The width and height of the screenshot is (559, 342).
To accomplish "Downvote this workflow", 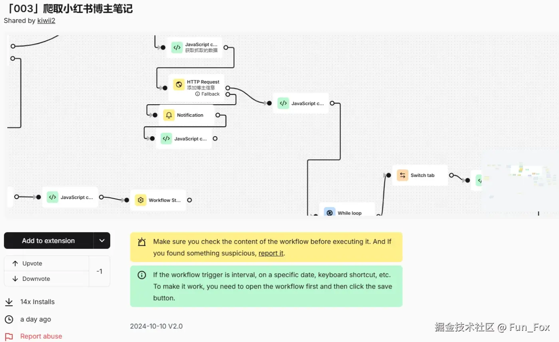I will coord(46,279).
